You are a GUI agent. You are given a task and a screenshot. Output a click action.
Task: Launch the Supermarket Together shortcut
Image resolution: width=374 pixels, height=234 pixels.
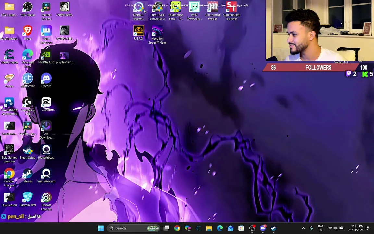click(x=231, y=11)
